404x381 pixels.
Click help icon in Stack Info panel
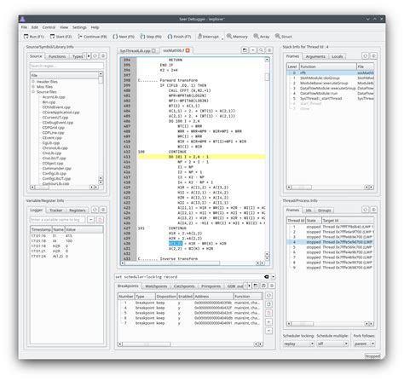373,56
